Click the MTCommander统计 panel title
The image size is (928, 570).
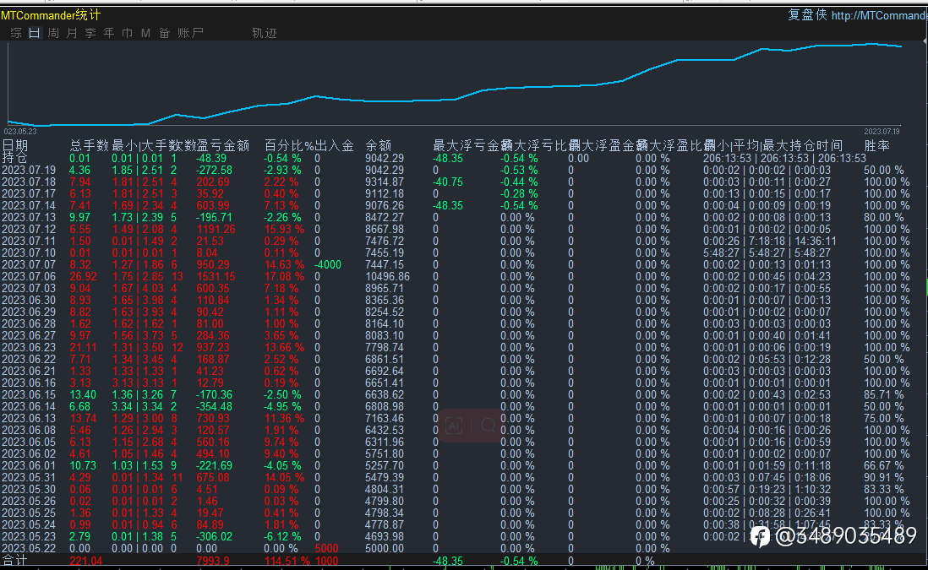pyautogui.click(x=51, y=15)
